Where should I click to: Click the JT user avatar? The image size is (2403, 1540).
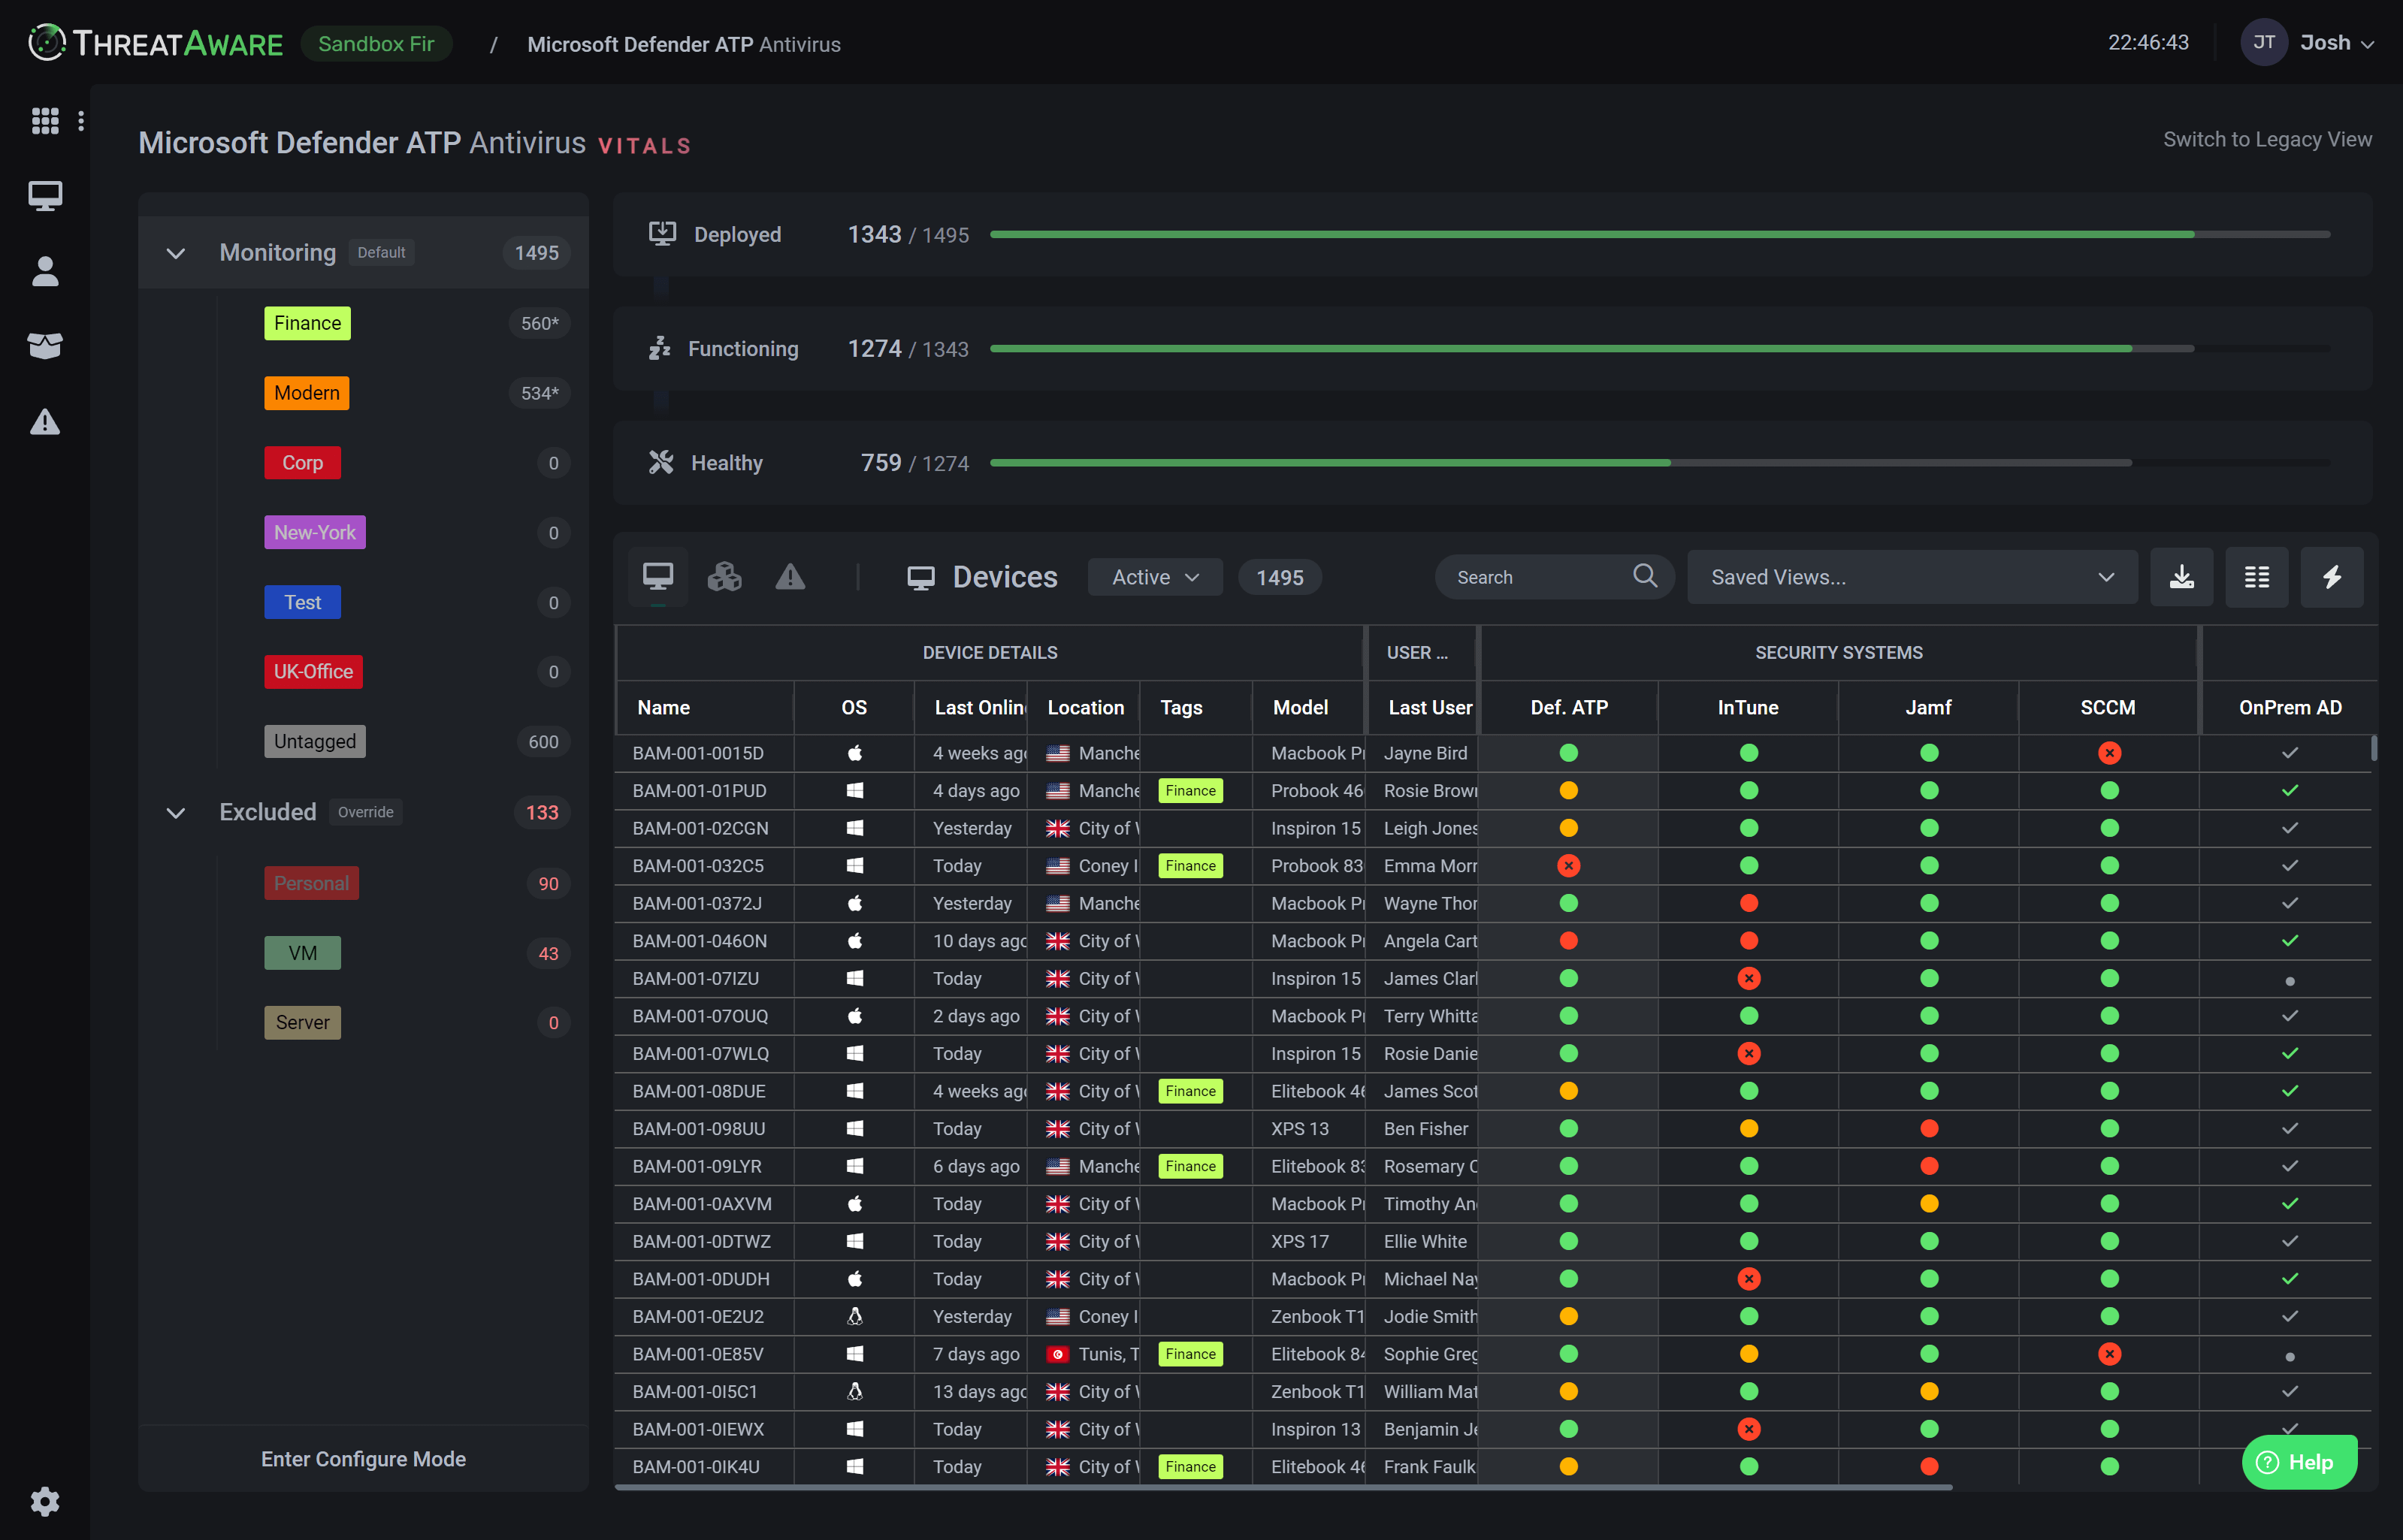[2264, 43]
